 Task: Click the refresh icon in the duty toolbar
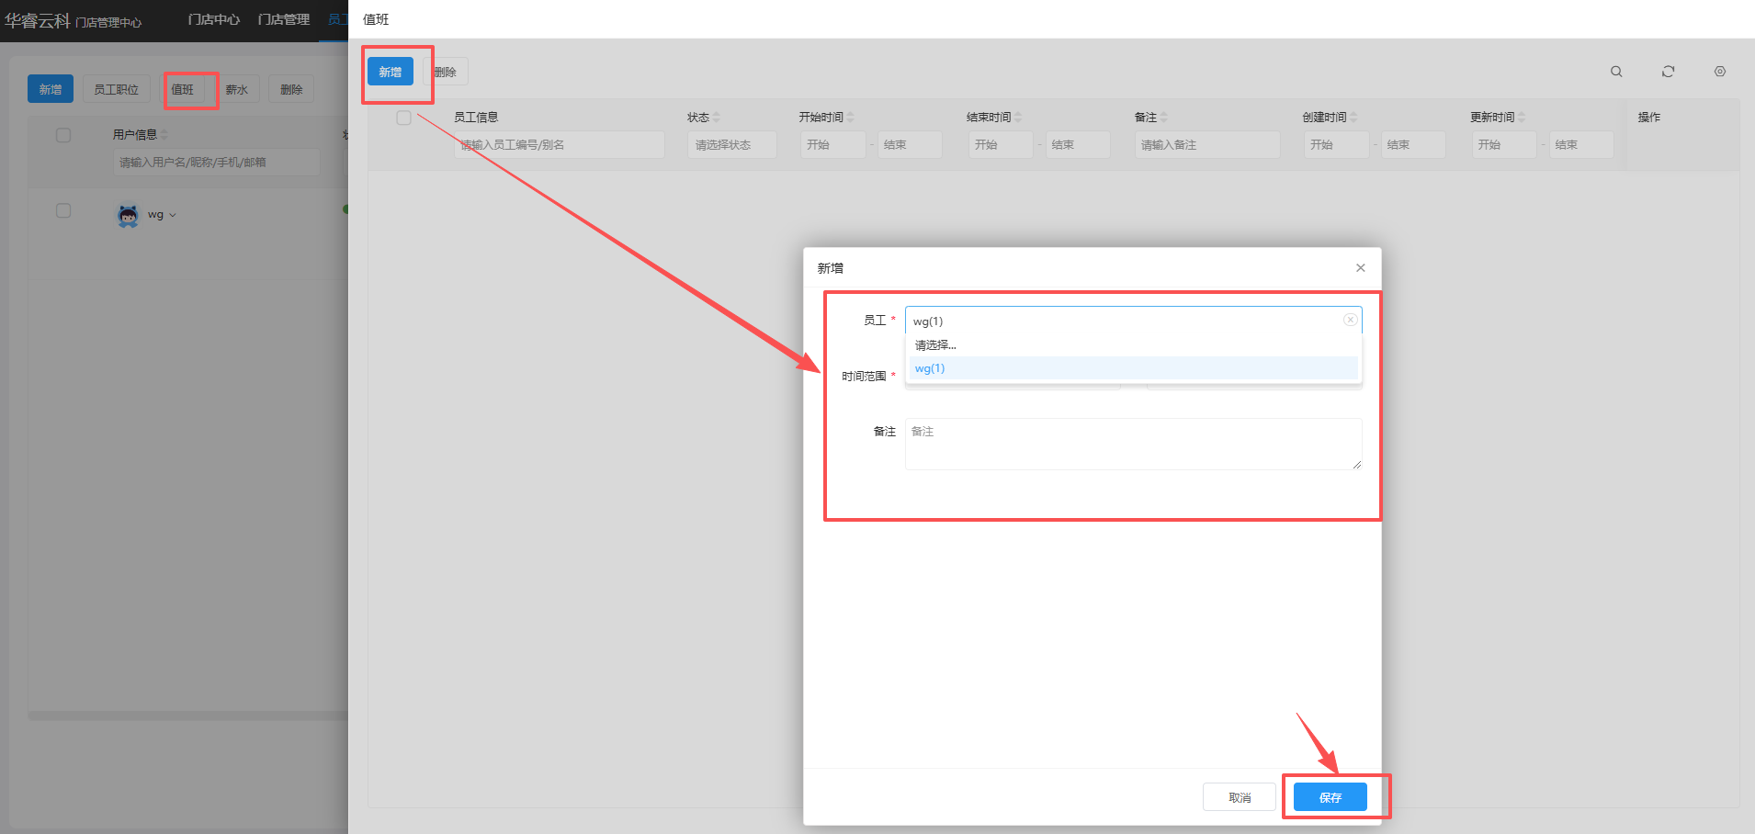[1668, 72]
